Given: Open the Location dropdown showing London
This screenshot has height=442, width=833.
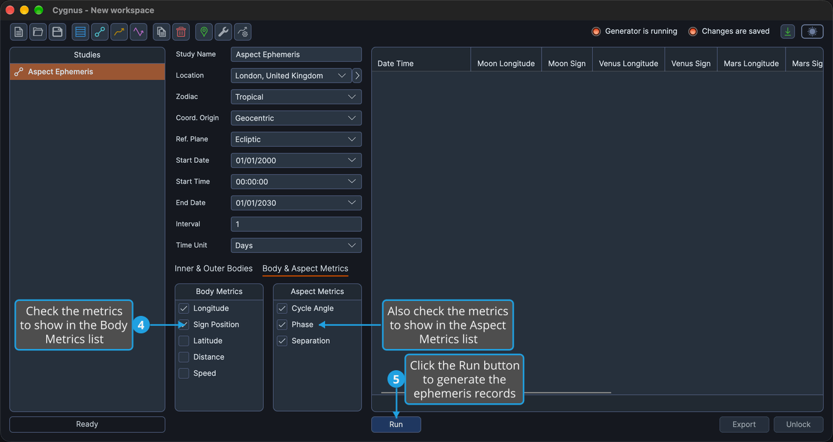Looking at the screenshot, I should pos(291,76).
